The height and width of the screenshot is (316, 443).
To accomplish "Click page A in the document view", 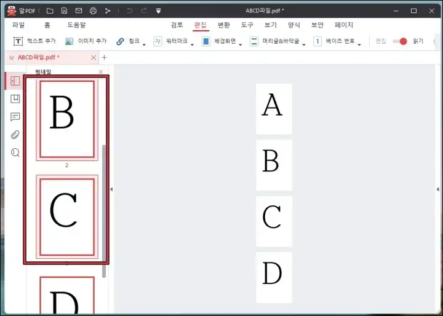I will coord(274,109).
